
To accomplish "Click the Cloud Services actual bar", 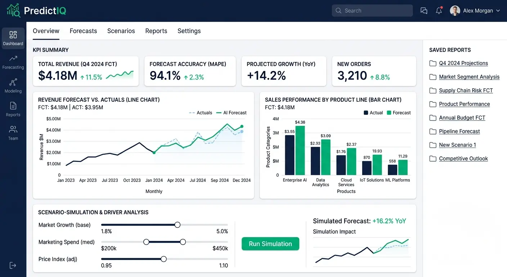I will coord(341,165).
